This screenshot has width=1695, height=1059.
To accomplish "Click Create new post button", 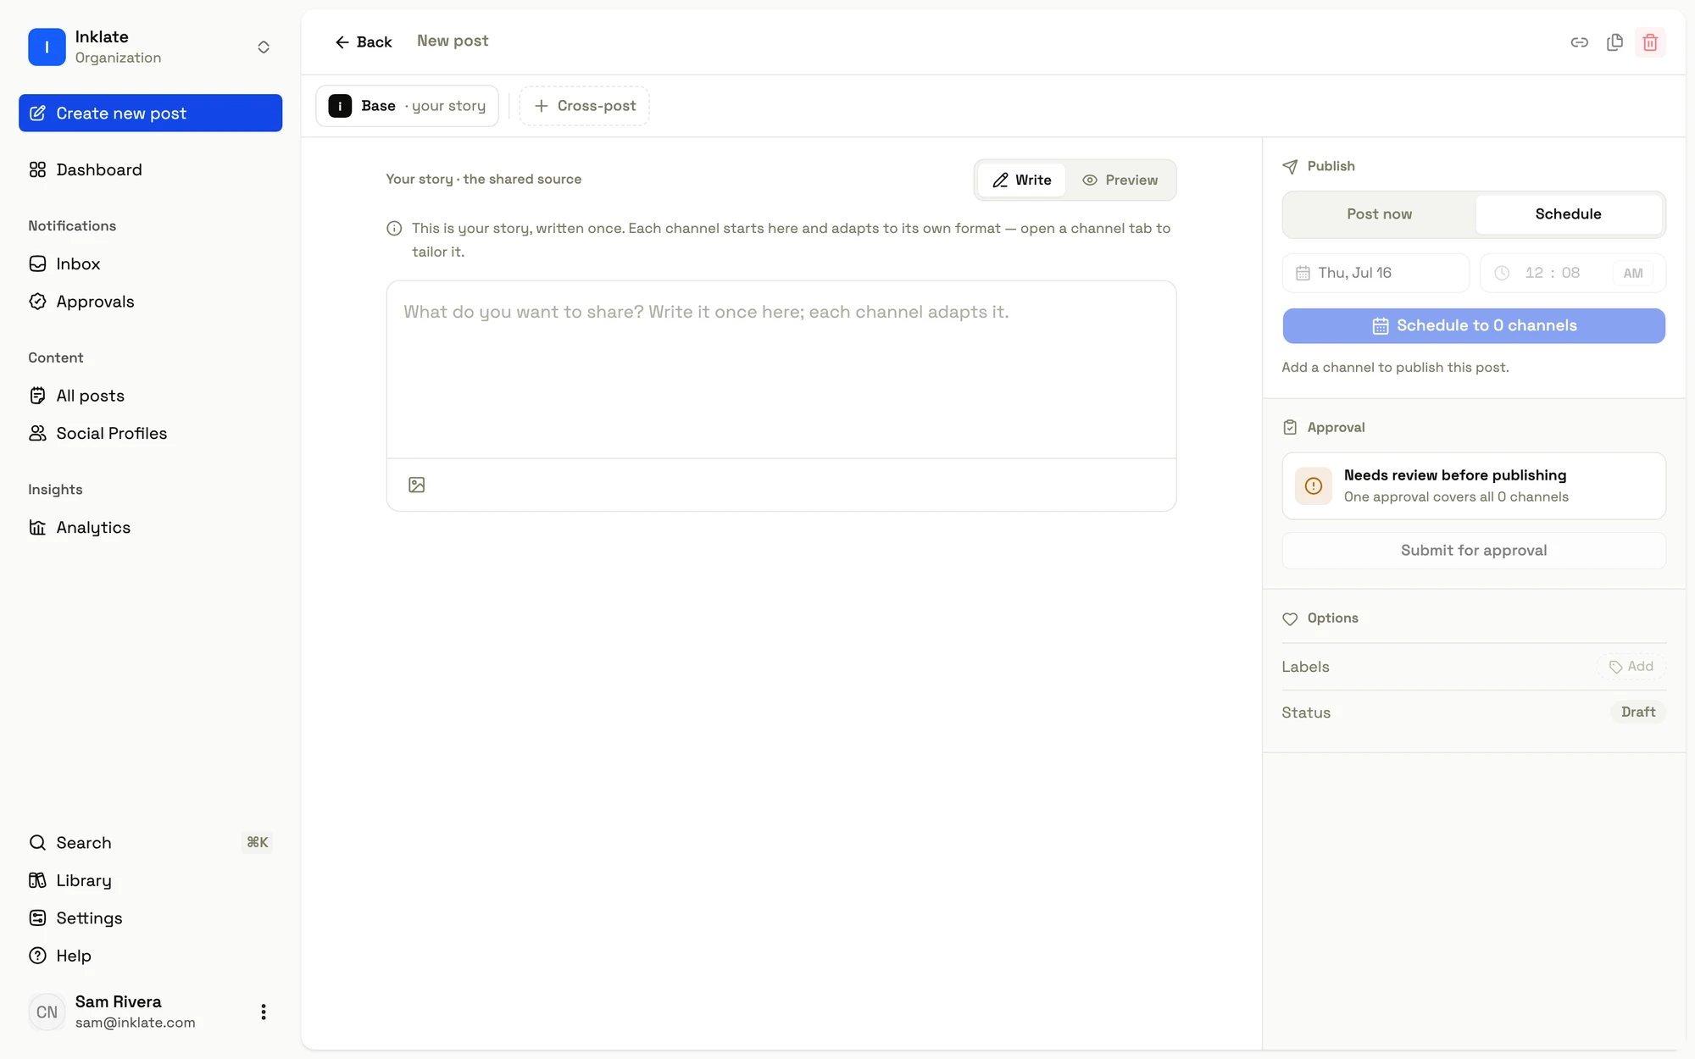I will (x=150, y=113).
